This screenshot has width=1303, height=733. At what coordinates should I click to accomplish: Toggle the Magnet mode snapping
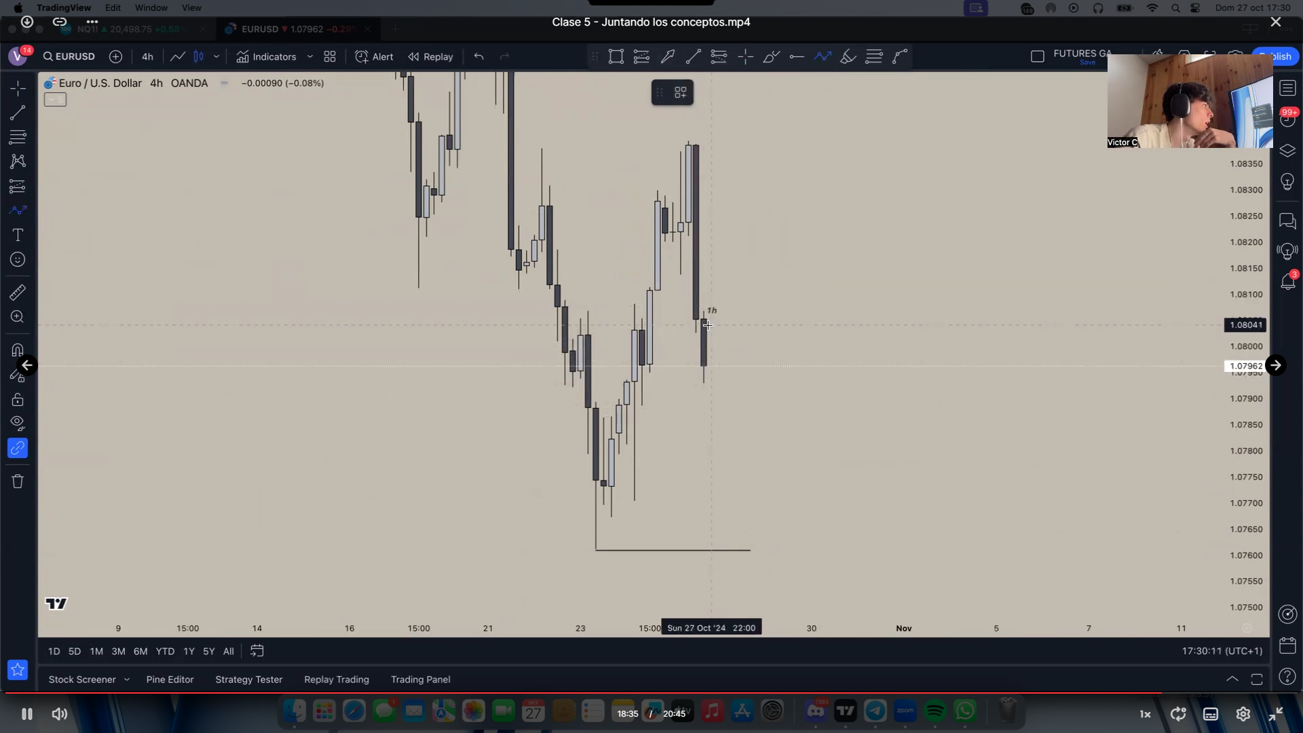click(18, 350)
